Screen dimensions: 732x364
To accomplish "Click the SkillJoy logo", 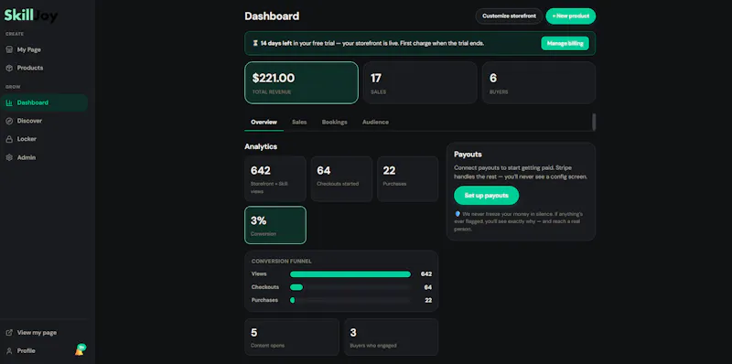I will click(31, 16).
